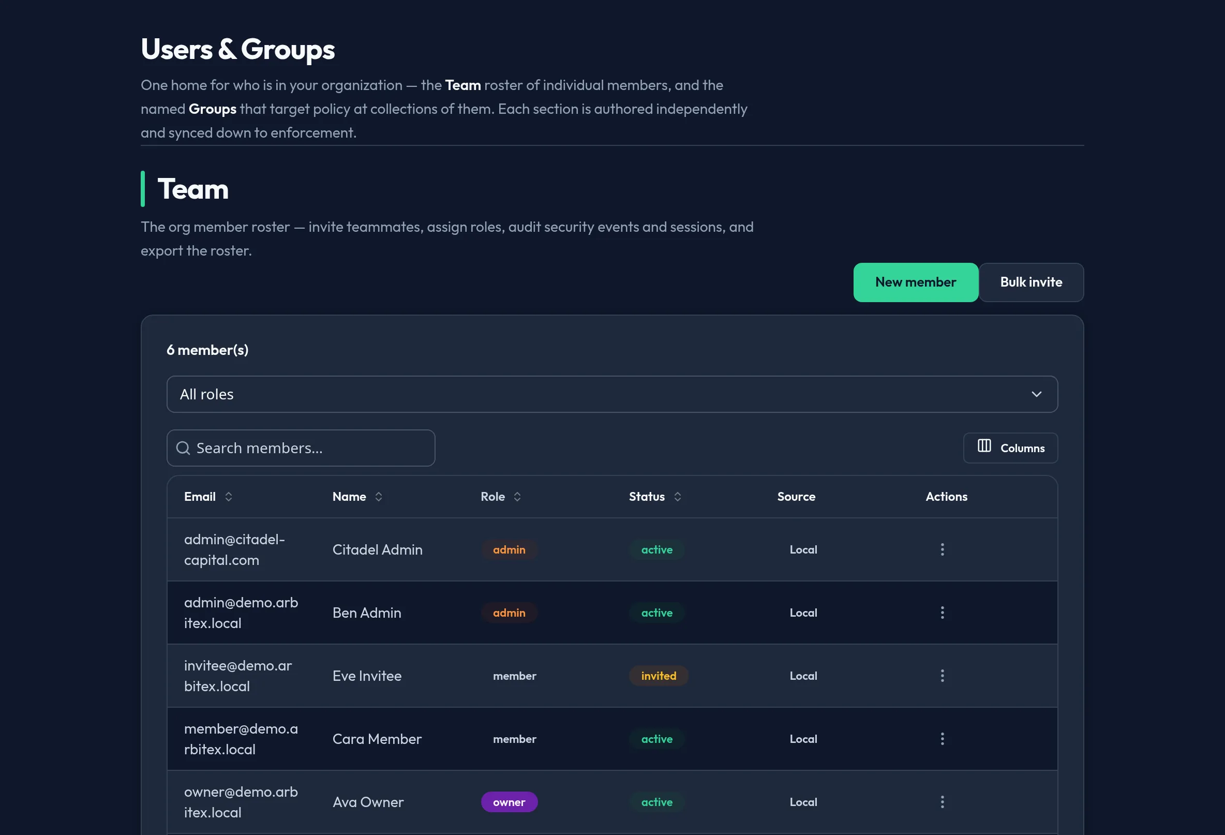This screenshot has height=835, width=1225.
Task: Click the Eve Invitee name
Action: coord(367,676)
